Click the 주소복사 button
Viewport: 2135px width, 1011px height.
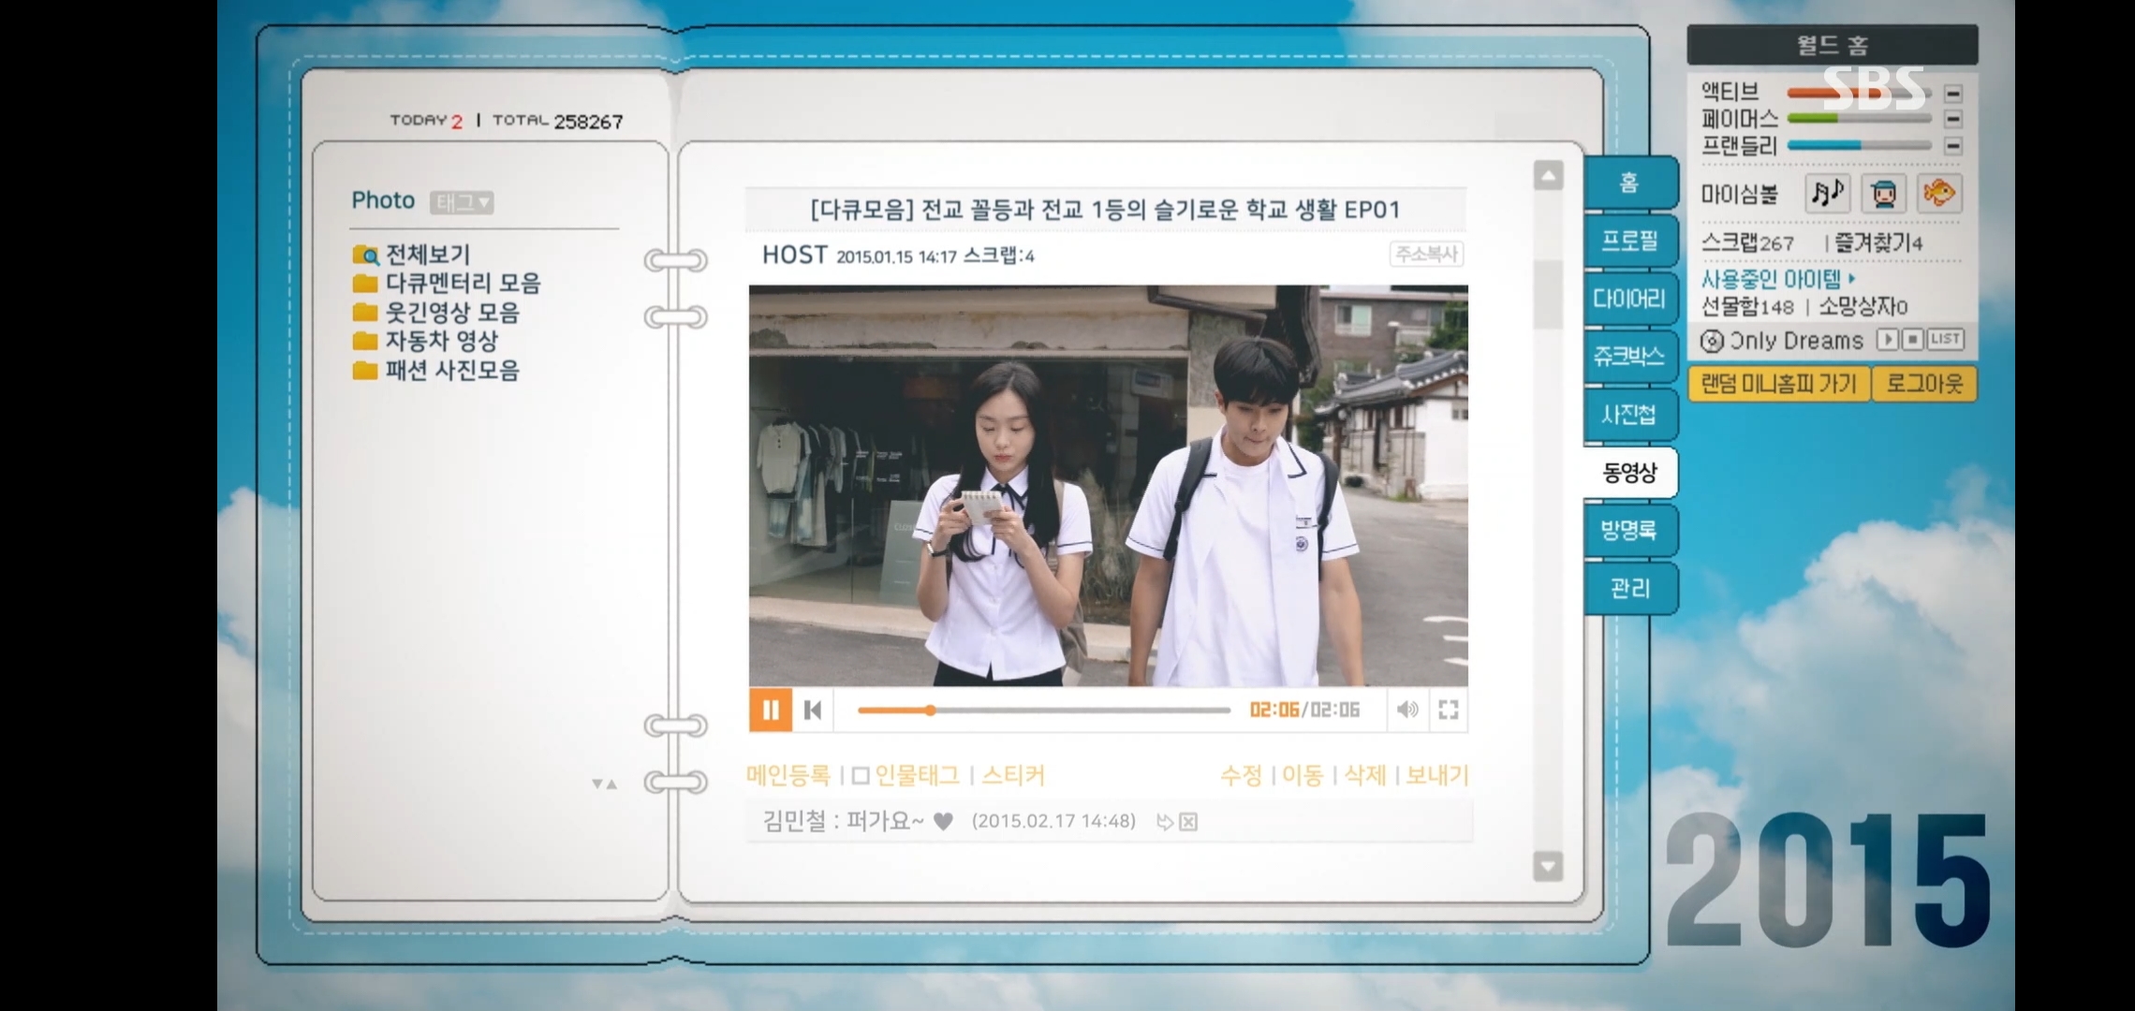pyautogui.click(x=1425, y=255)
